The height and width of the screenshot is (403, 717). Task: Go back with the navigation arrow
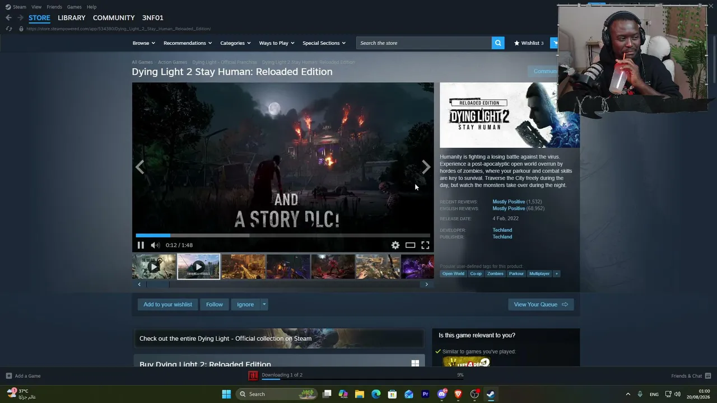click(8, 18)
